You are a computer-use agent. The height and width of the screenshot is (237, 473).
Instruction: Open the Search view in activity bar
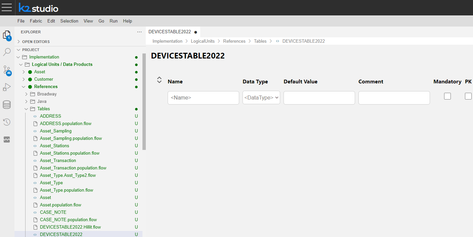[7, 52]
